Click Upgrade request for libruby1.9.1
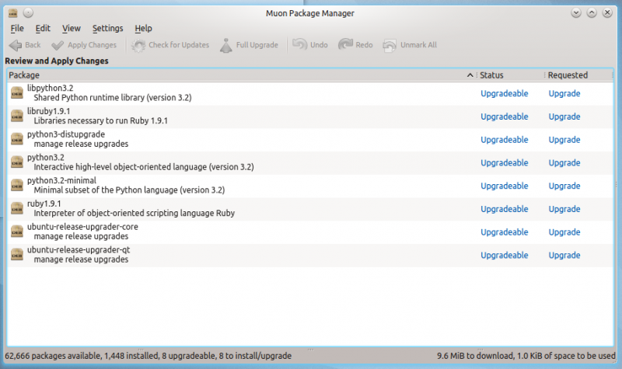This screenshot has width=622, height=369. click(x=564, y=117)
